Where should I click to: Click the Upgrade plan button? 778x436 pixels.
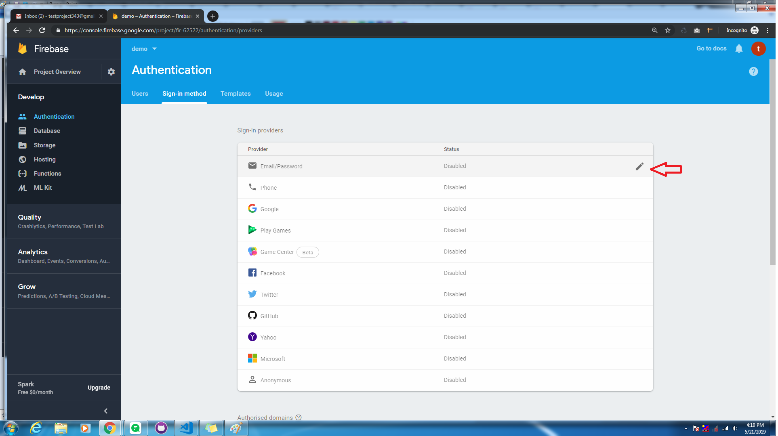click(x=99, y=388)
